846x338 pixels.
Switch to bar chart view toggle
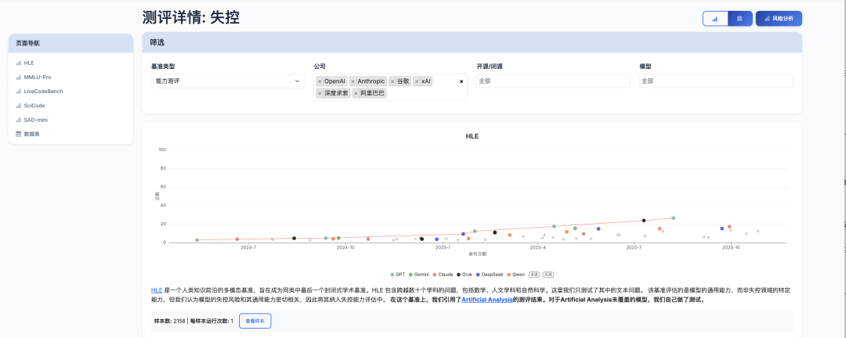[x=715, y=18]
